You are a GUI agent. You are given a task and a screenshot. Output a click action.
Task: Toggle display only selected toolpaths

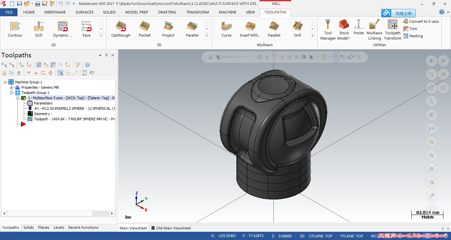(60, 73)
